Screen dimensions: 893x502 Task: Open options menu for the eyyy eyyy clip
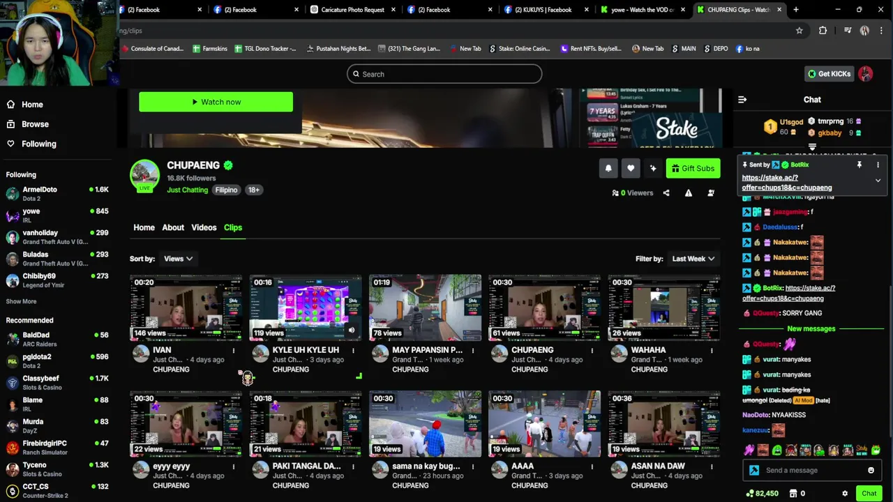234,466
